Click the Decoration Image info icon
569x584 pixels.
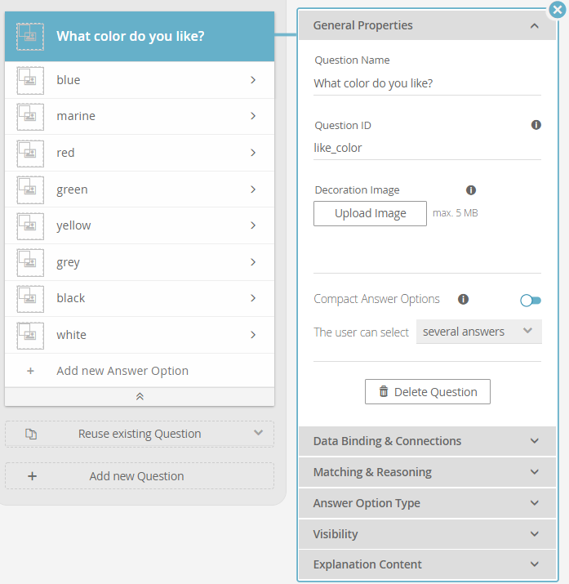(x=471, y=190)
